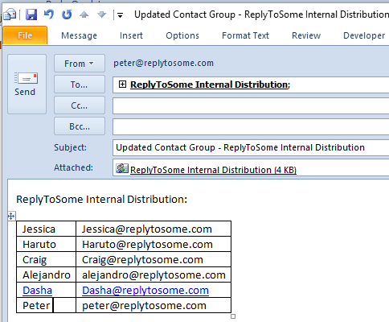Click into the Bcc input field
Screen dimensions: 389x322
coord(251,126)
